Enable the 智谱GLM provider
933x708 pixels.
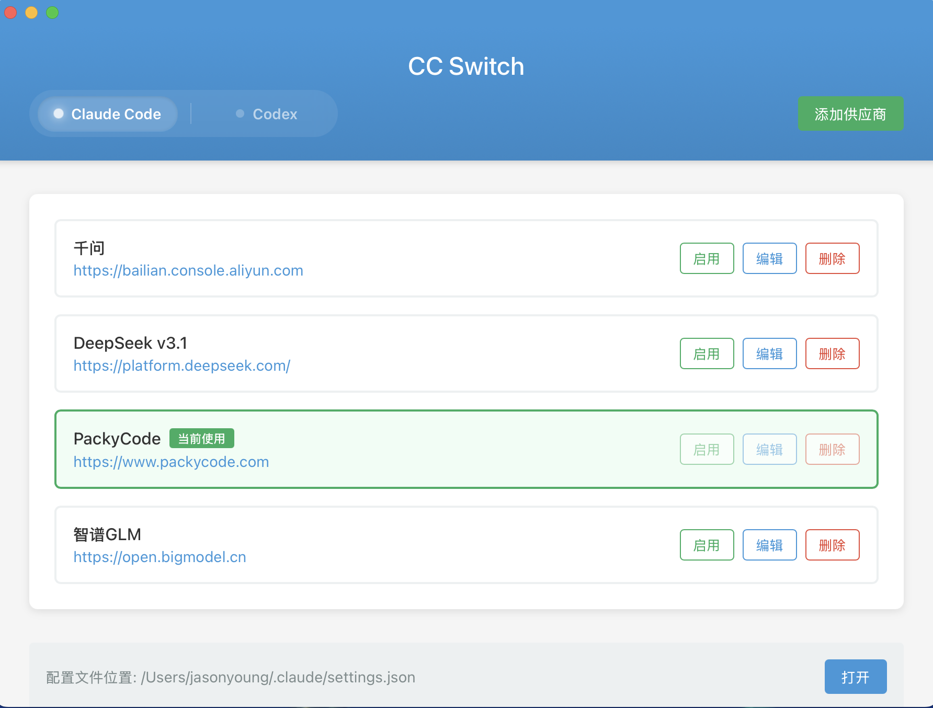click(707, 545)
